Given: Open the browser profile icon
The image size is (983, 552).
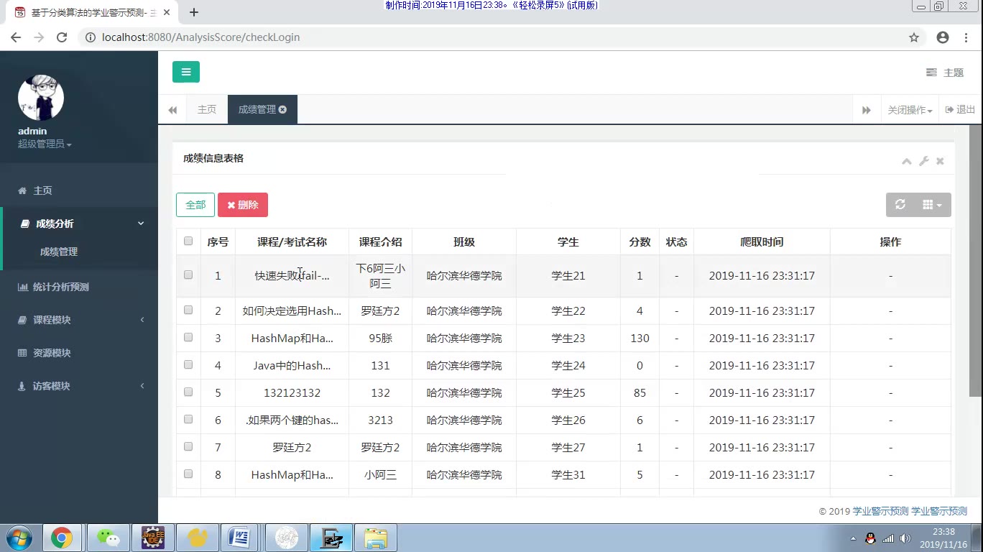Looking at the screenshot, I should coord(943,37).
